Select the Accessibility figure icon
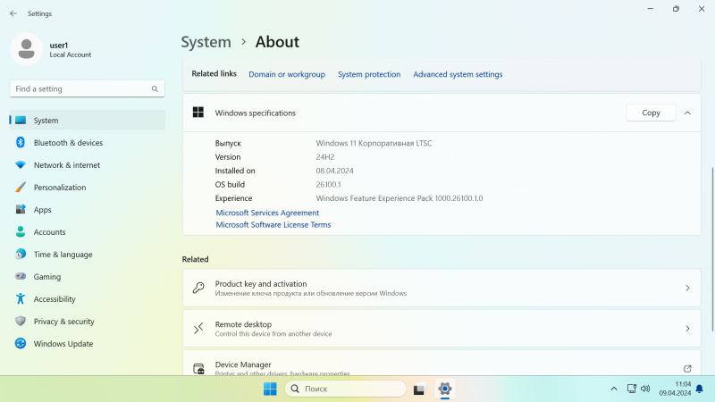 [x=21, y=299]
